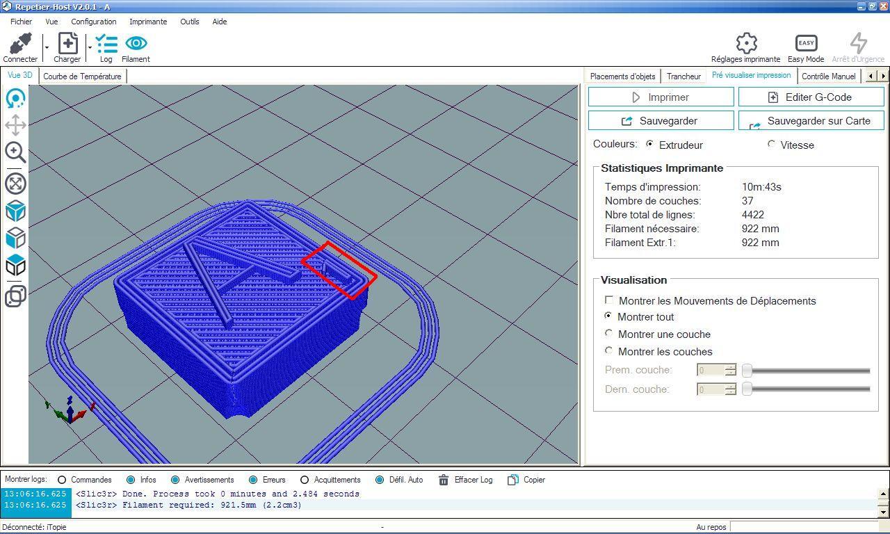Choose the dark cube view icon

pos(15,266)
